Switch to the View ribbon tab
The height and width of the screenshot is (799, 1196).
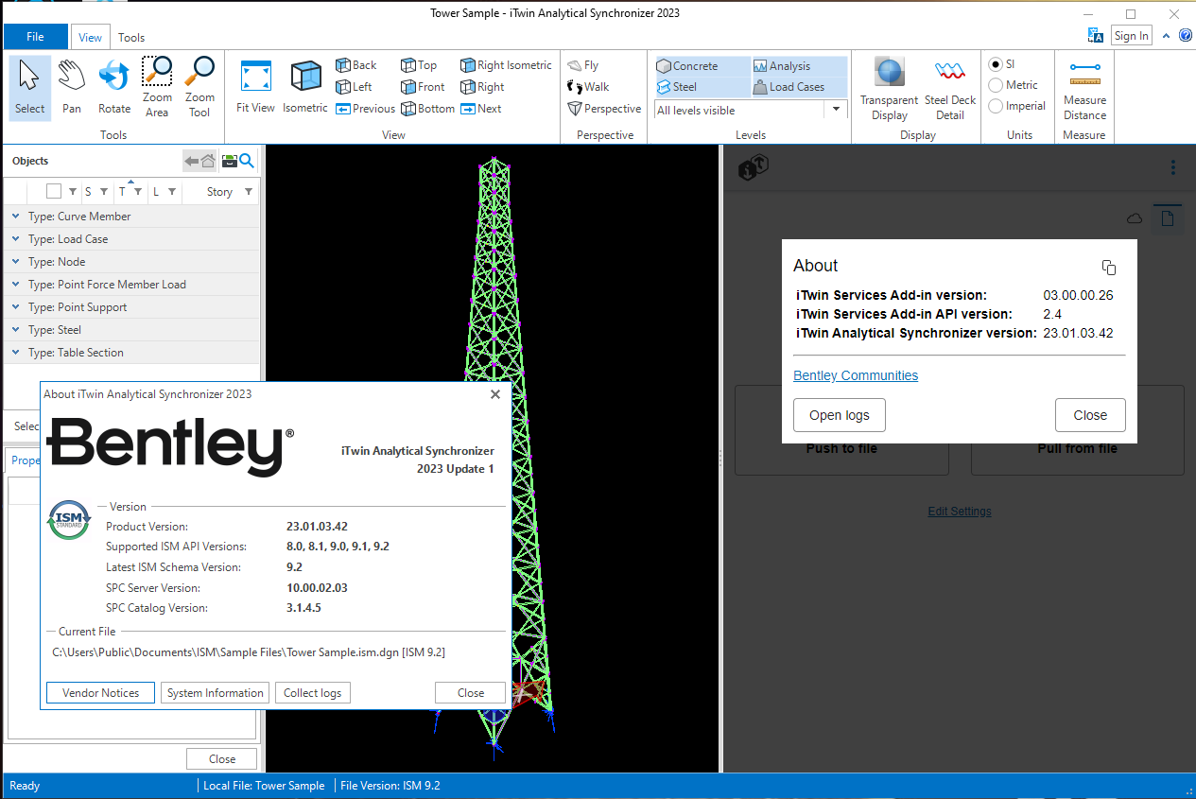point(90,38)
